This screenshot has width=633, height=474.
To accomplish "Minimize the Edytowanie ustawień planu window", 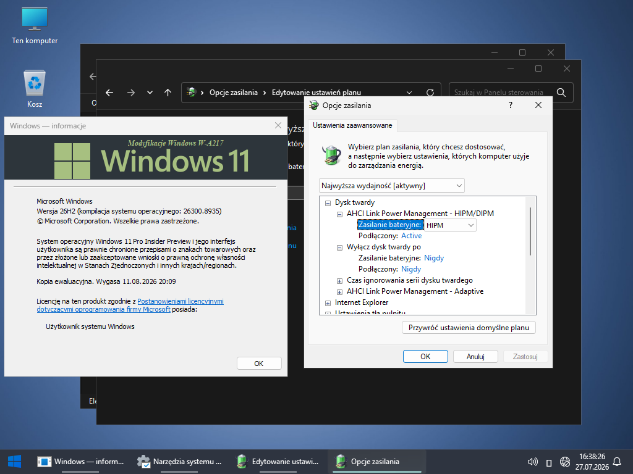I will pos(510,69).
